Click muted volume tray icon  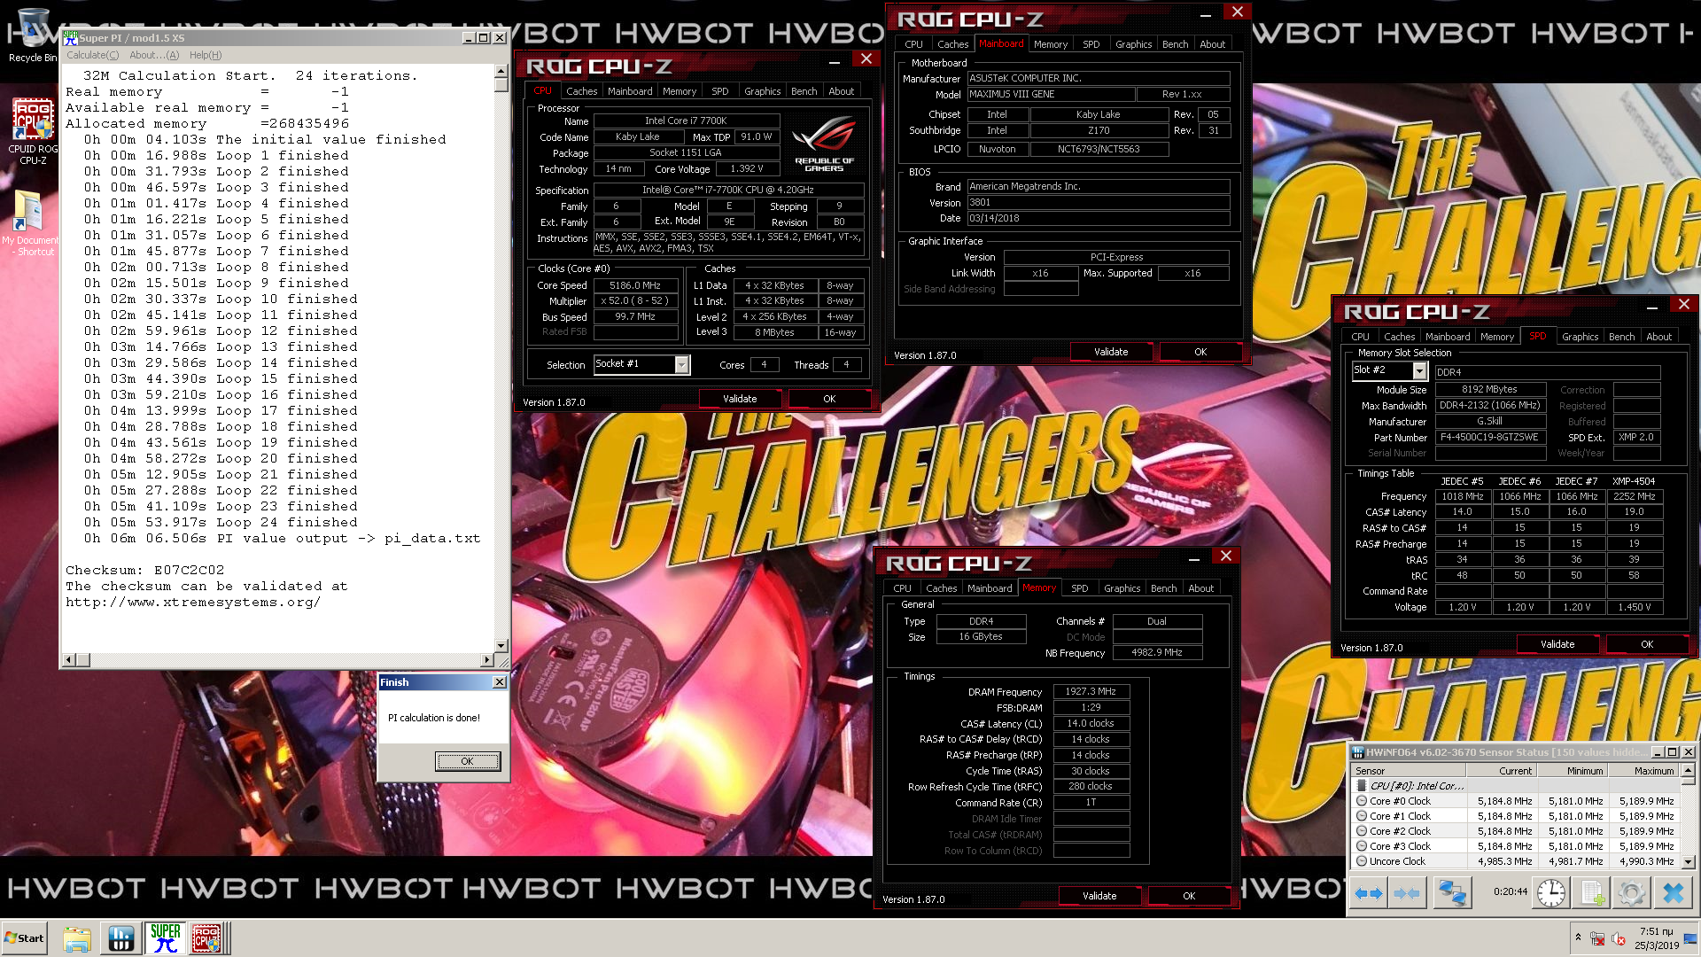tap(1618, 938)
